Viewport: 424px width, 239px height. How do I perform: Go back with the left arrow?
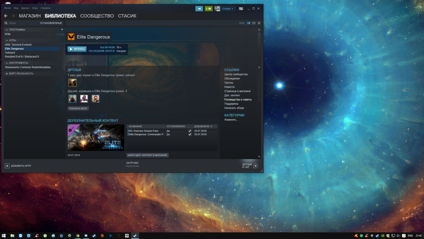point(6,16)
